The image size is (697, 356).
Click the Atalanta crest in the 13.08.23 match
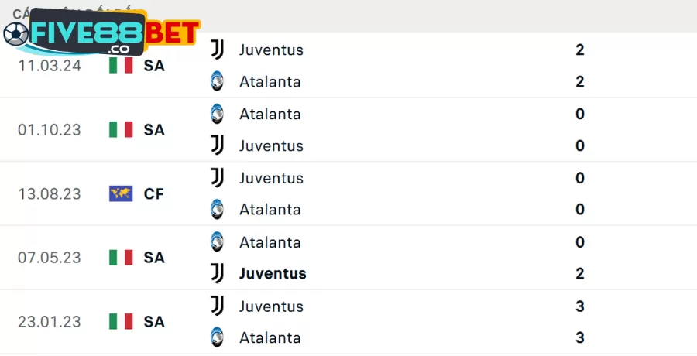pos(218,209)
